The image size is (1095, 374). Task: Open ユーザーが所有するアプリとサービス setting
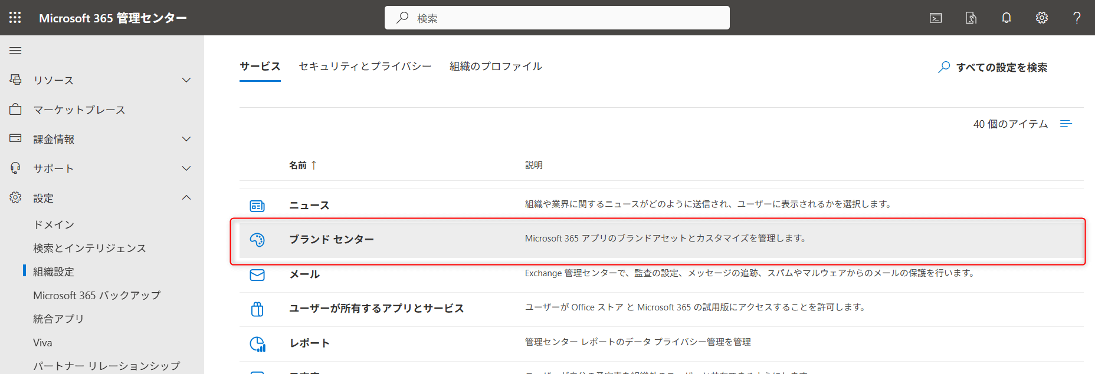[x=376, y=308]
